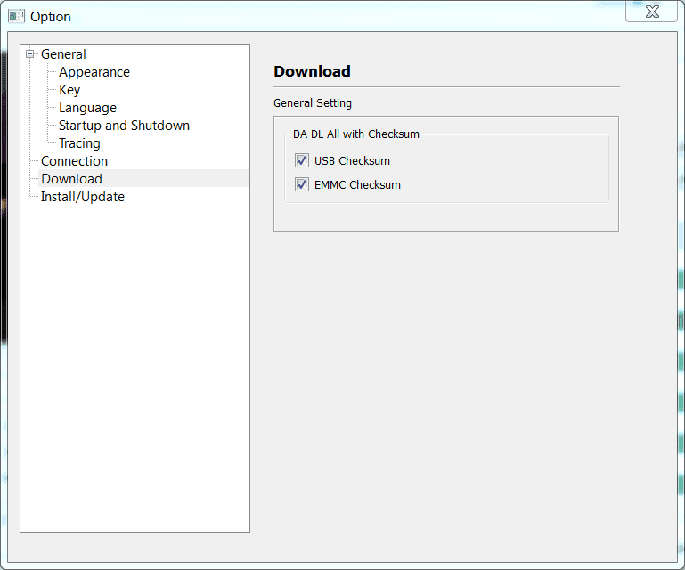Open the Connection settings page

74,161
